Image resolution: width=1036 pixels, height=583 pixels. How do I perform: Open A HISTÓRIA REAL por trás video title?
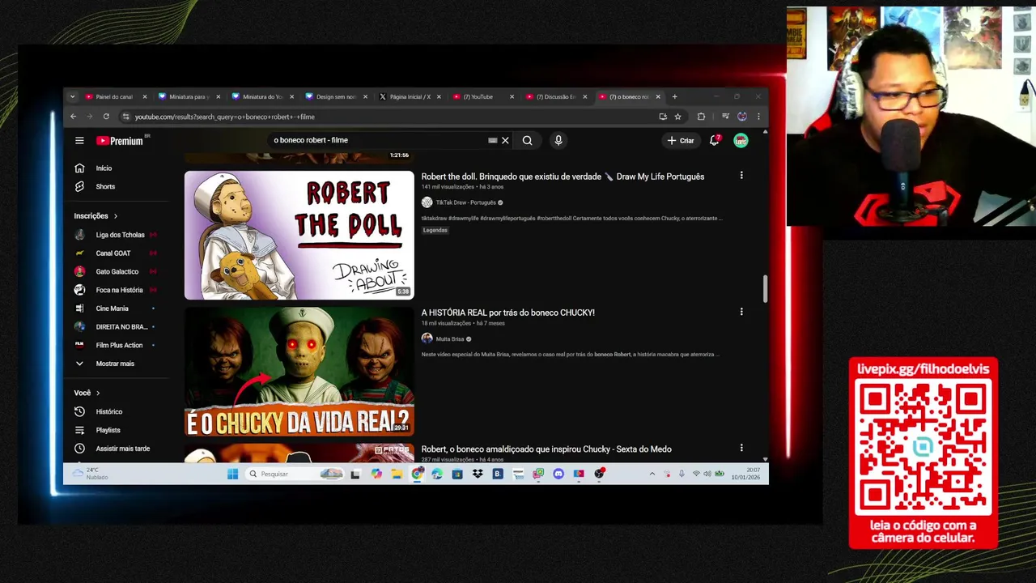507,313
